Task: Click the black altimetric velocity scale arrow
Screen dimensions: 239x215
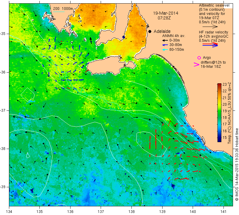Action: (x=210, y=27)
